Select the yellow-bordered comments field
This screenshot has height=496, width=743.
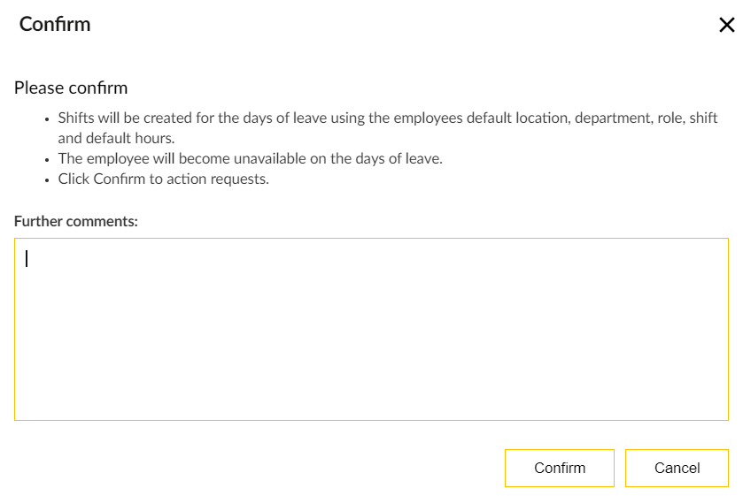(x=372, y=329)
